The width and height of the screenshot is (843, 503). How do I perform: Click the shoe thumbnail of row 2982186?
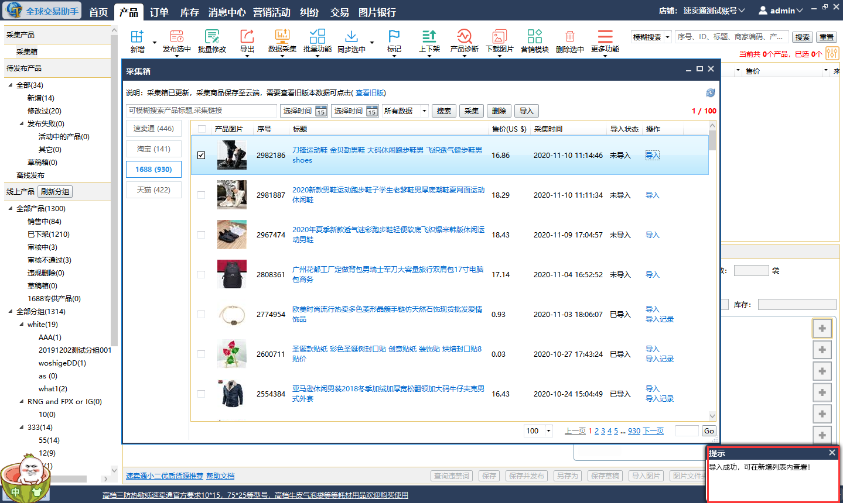[x=231, y=155]
